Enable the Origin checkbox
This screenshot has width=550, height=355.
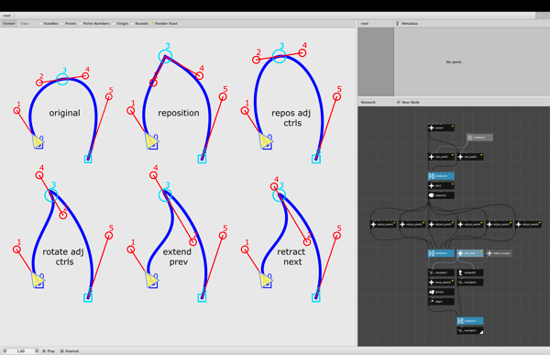pyautogui.click(x=114, y=24)
